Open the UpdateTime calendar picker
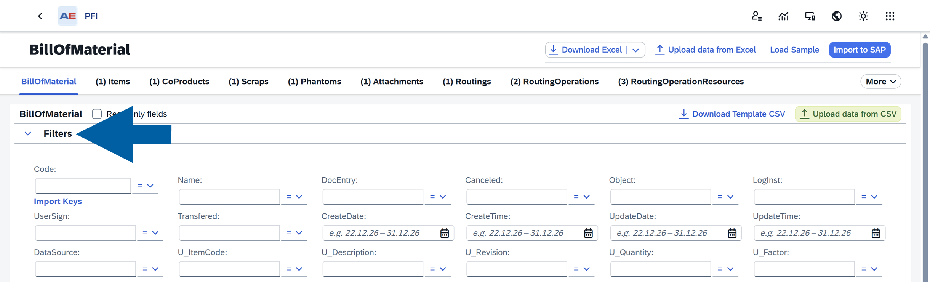The image size is (930, 282). pyautogui.click(x=876, y=233)
